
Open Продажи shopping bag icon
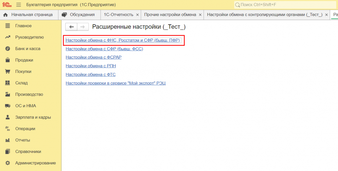tap(8, 60)
